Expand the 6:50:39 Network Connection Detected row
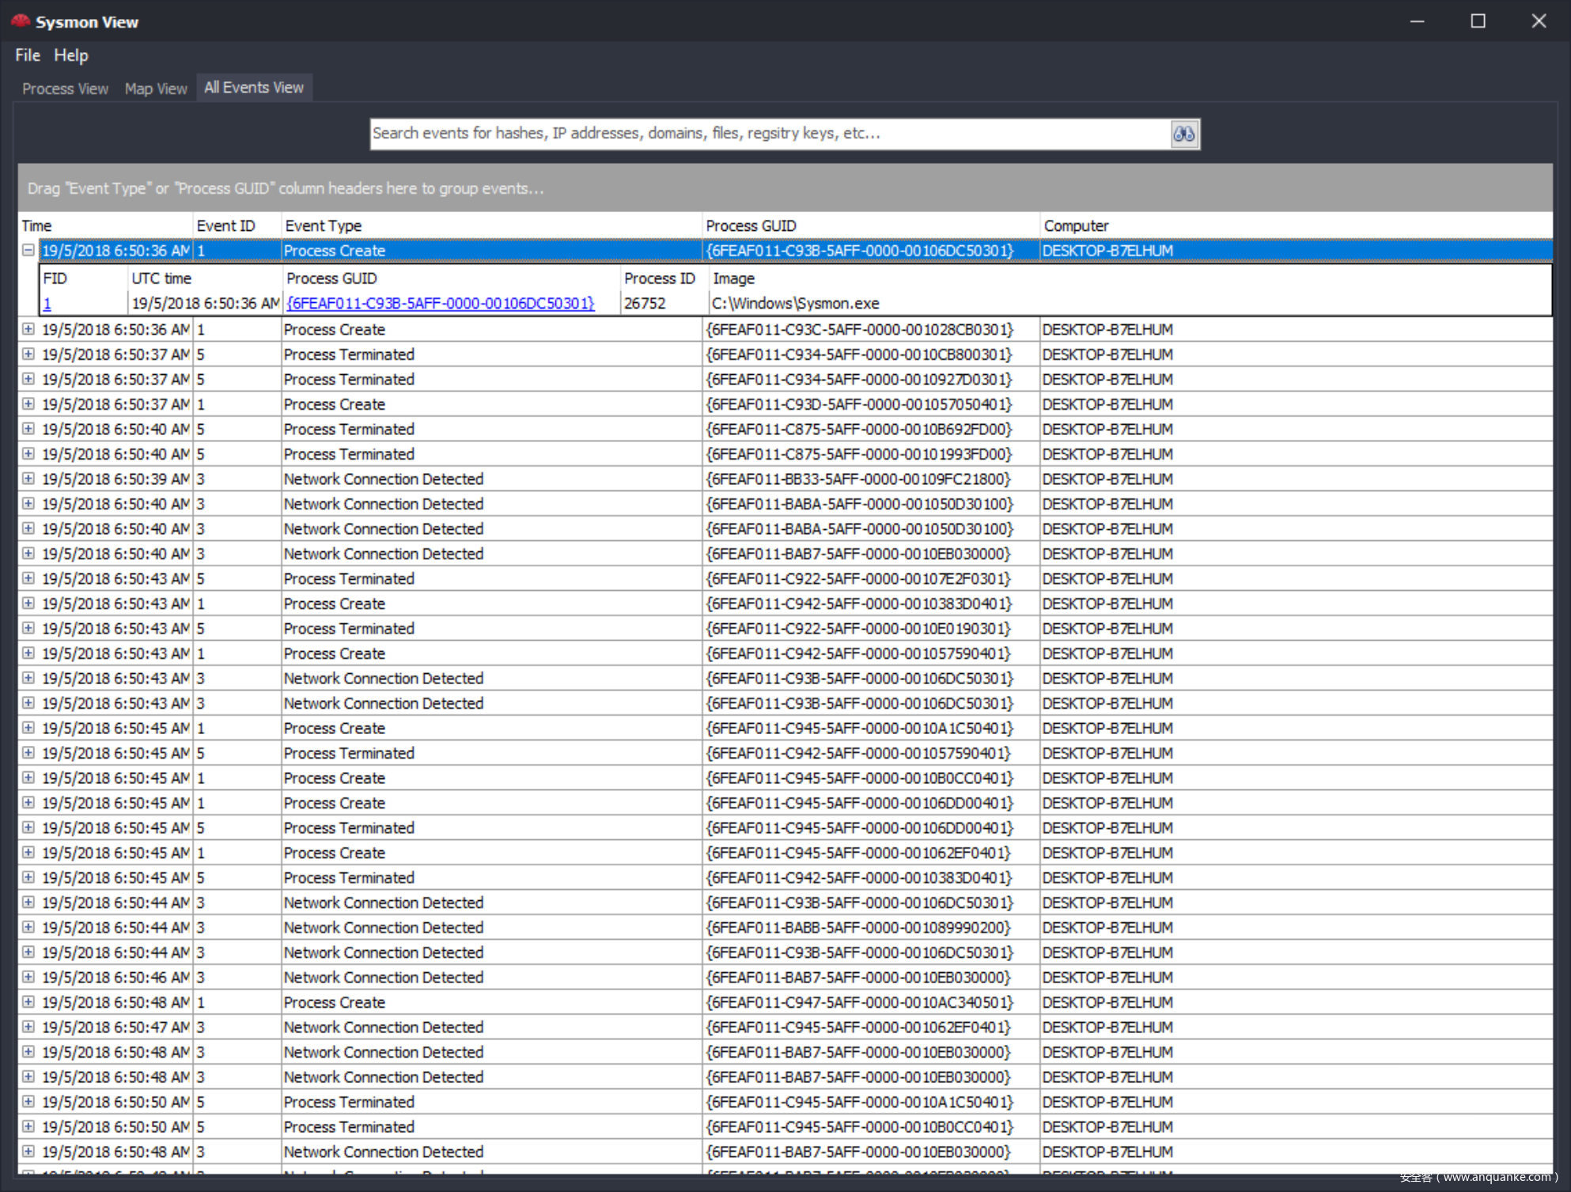 point(28,479)
